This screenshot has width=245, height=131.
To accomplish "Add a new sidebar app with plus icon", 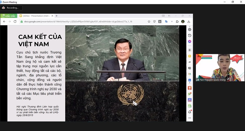I will pos(190,50).
